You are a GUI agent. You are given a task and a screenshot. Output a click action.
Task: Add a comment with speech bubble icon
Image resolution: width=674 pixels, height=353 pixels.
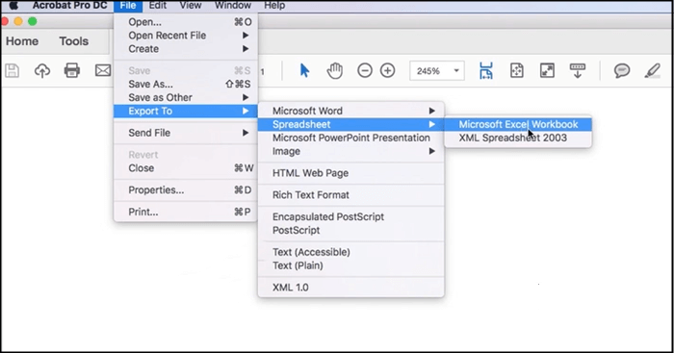(622, 70)
